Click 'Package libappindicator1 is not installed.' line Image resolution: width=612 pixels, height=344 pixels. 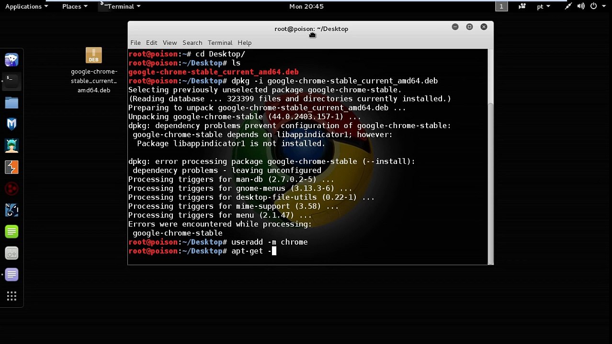pyautogui.click(x=231, y=143)
